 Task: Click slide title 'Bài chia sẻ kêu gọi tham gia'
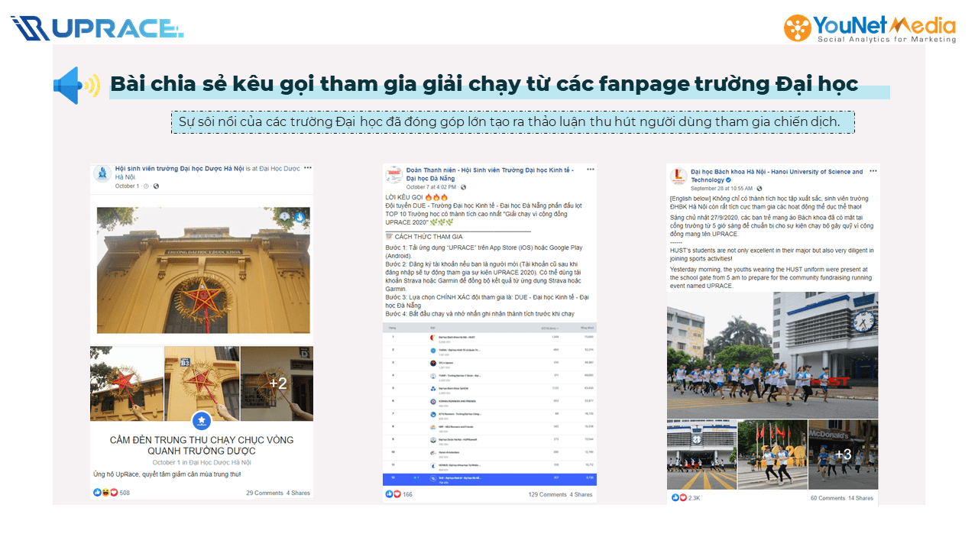(484, 85)
